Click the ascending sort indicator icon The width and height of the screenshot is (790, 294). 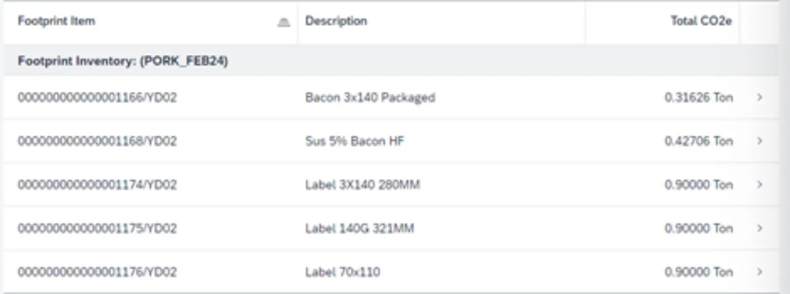pos(283,22)
